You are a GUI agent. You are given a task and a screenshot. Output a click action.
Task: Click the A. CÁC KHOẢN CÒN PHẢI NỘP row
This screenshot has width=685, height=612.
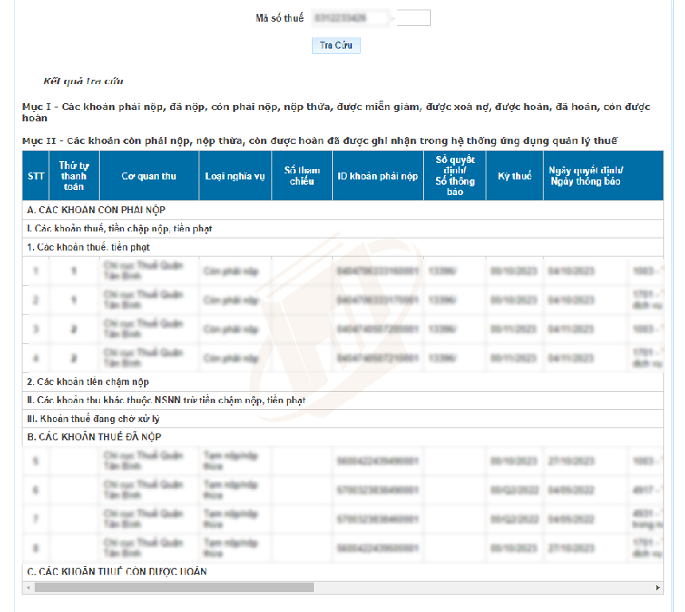coord(96,210)
